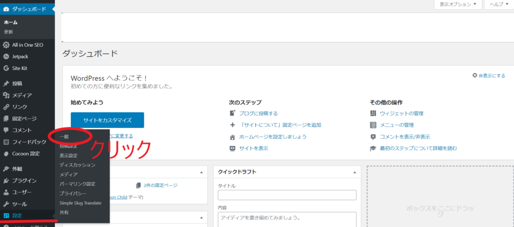Toggle arrow of the lower-left dashboard panel
Image resolution: width=514 pixels, height=227 pixels.
coord(201,217)
